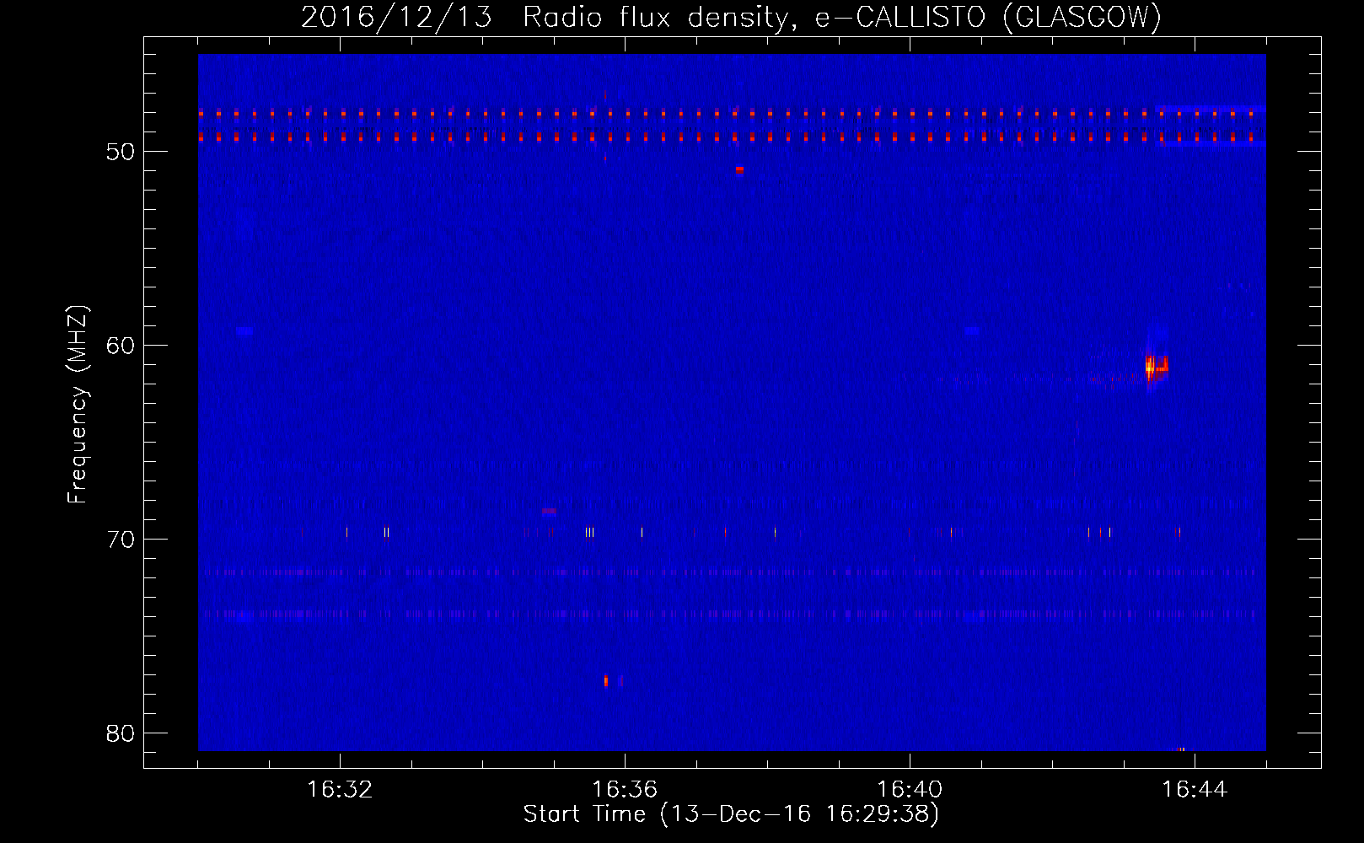1364x843 pixels.
Task: Click the 16:40 time tick label
Action: 910,790
